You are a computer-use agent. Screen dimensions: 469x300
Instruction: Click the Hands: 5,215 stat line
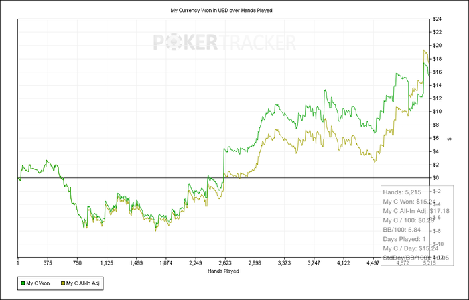[402, 192]
